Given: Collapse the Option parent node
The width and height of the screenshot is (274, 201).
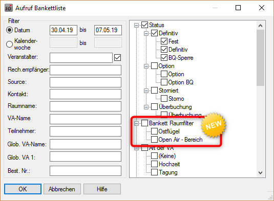Looking at the screenshot, I should click(x=146, y=66).
